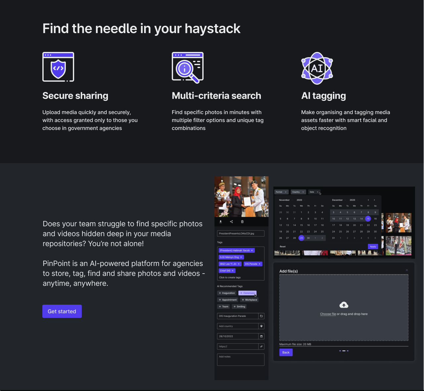Remove the (BG) Lee Yi Jin tag
This screenshot has height=391, width=424.
[239, 264]
